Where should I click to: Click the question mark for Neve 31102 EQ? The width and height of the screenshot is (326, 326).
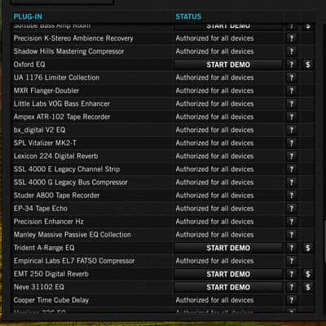291,287
